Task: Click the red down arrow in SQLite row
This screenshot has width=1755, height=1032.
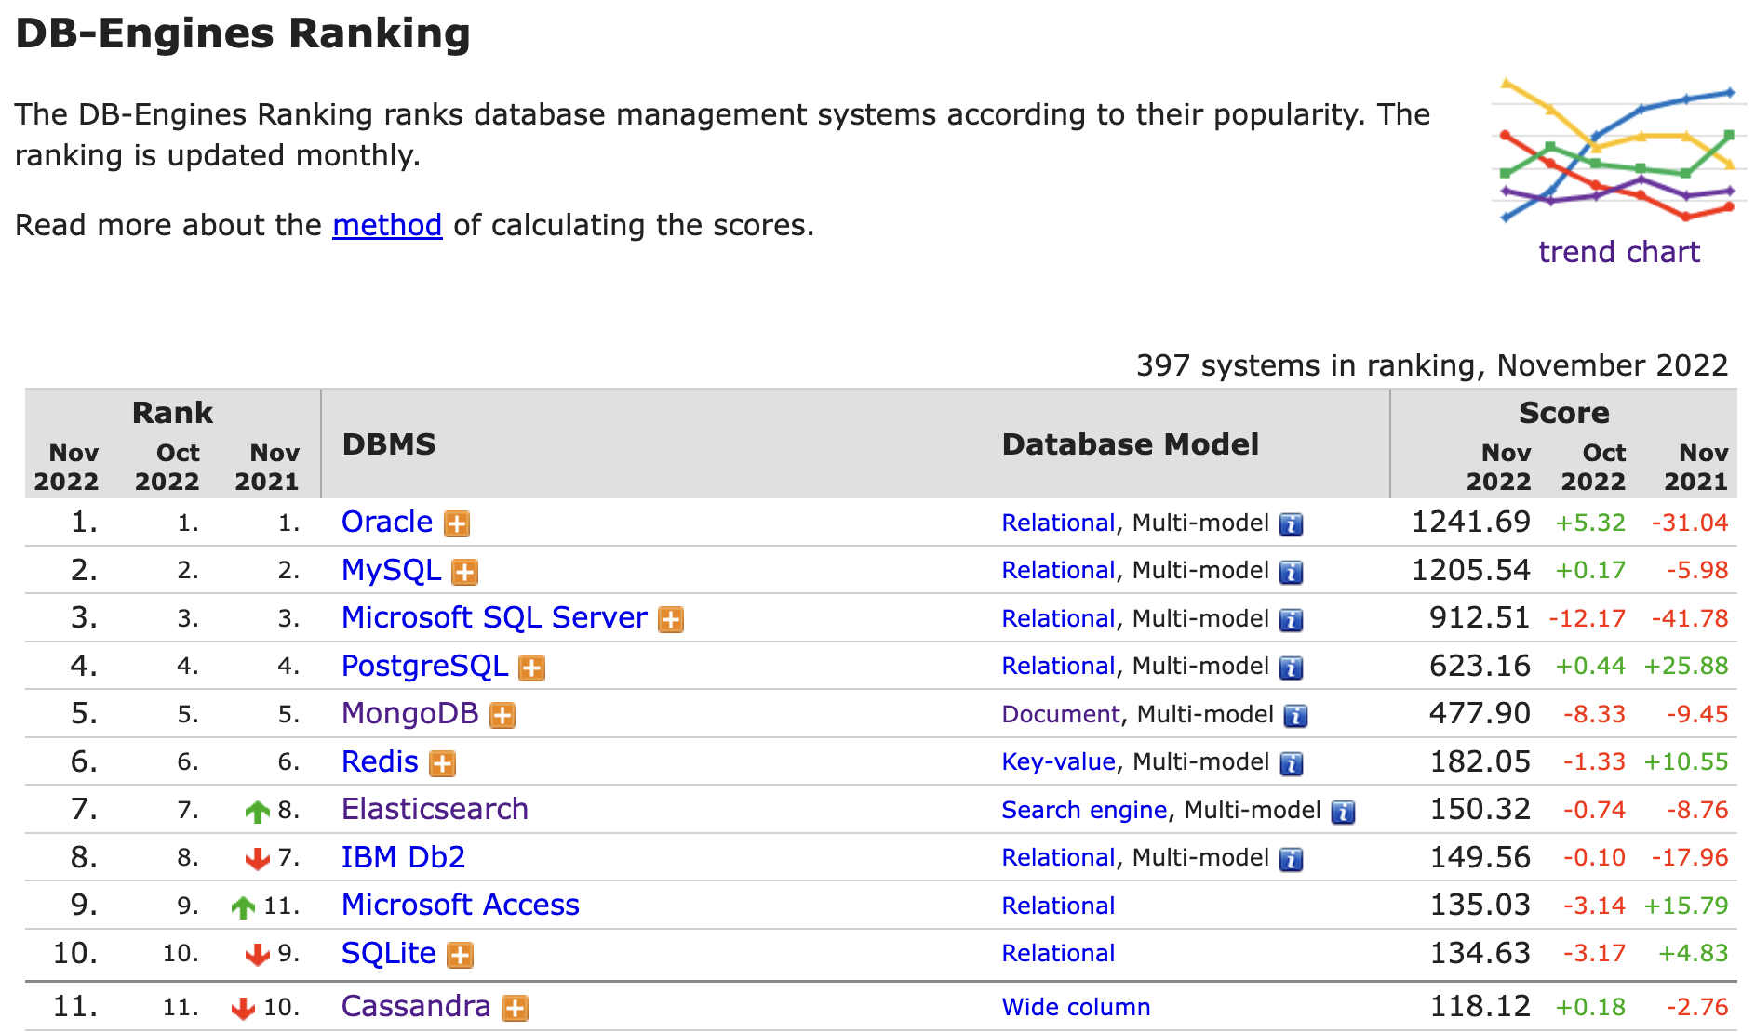Action: [x=258, y=955]
